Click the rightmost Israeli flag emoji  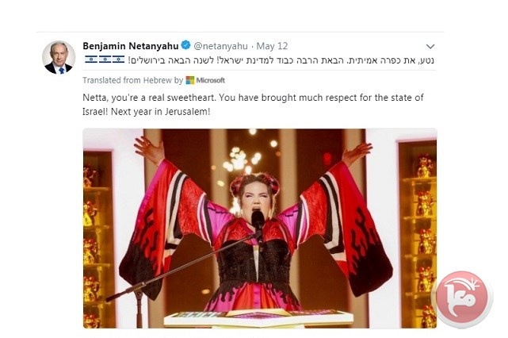point(119,60)
